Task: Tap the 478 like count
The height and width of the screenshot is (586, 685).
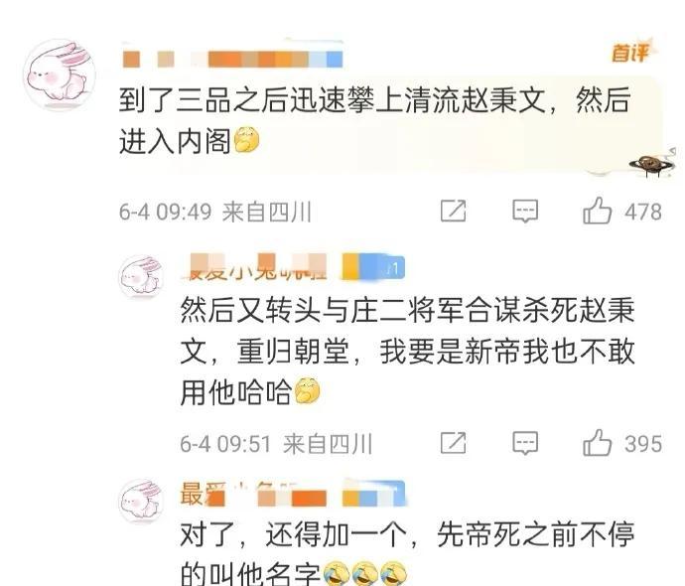Action: click(643, 212)
